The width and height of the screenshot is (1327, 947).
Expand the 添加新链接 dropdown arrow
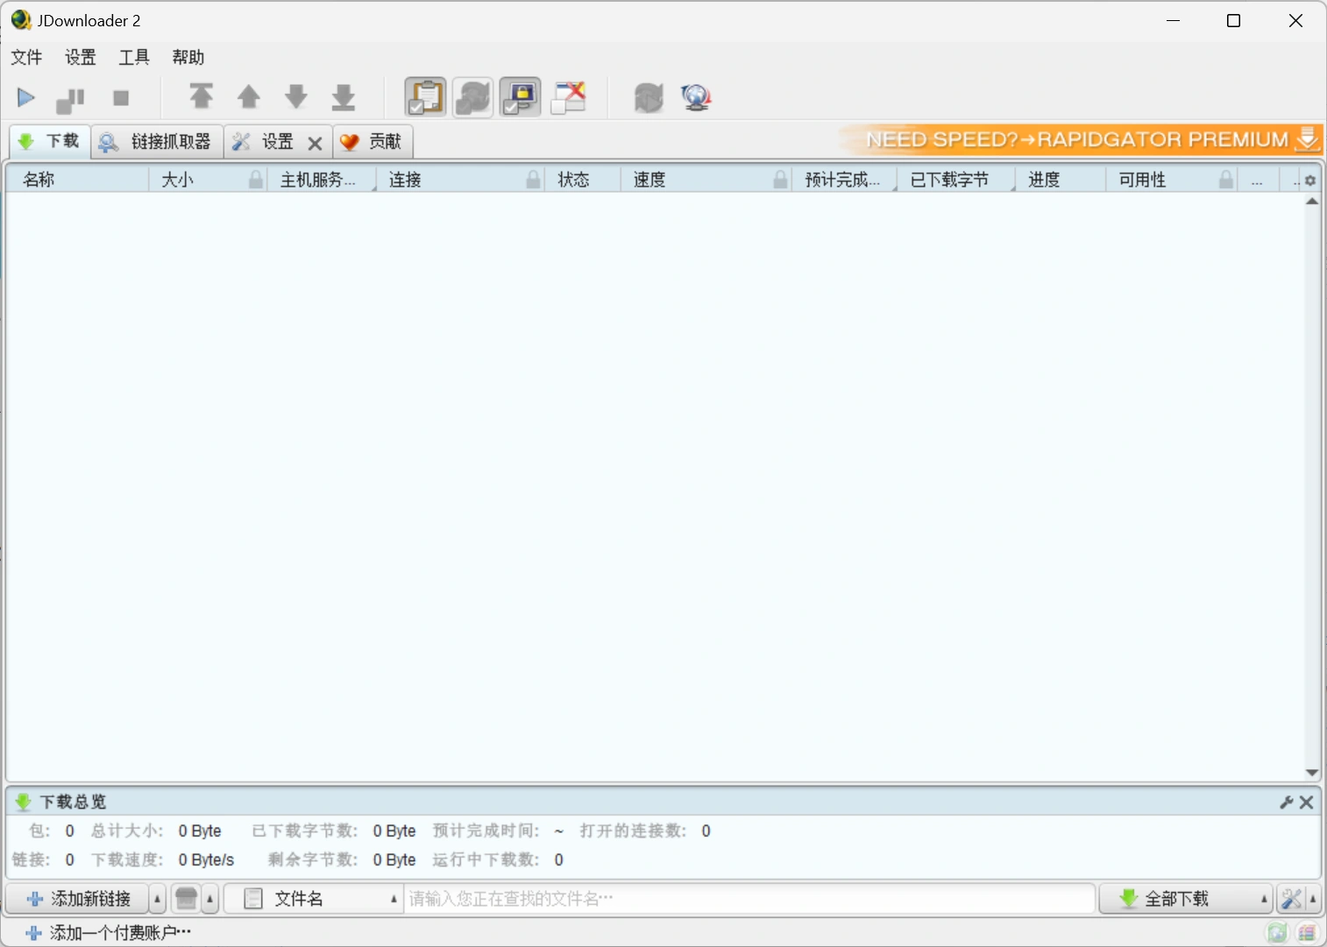(158, 899)
